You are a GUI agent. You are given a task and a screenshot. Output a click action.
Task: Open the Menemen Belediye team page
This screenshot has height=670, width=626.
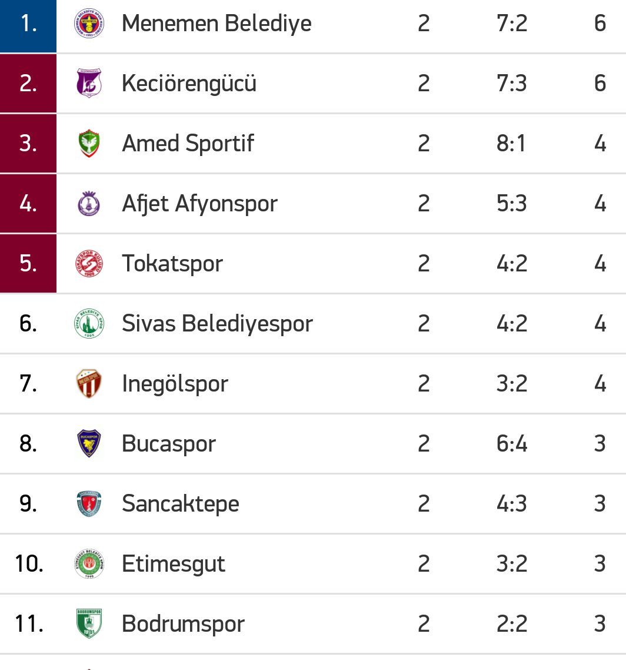pos(217,23)
